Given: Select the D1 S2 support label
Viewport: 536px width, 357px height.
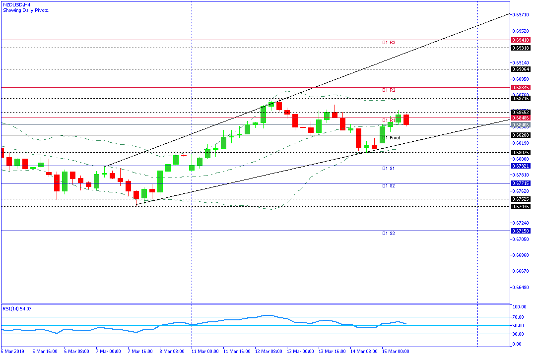Looking at the screenshot, I should pos(388,186).
